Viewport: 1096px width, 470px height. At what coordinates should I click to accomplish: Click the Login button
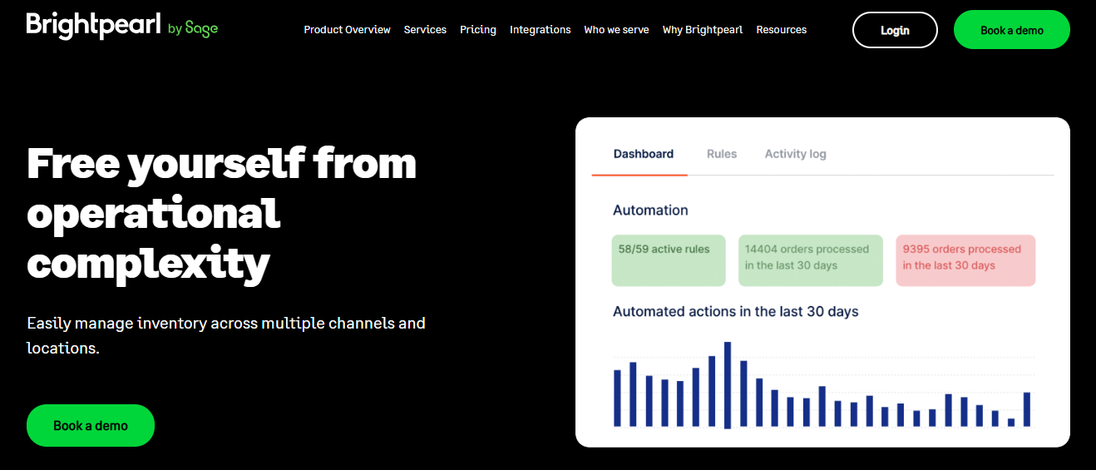[895, 30]
